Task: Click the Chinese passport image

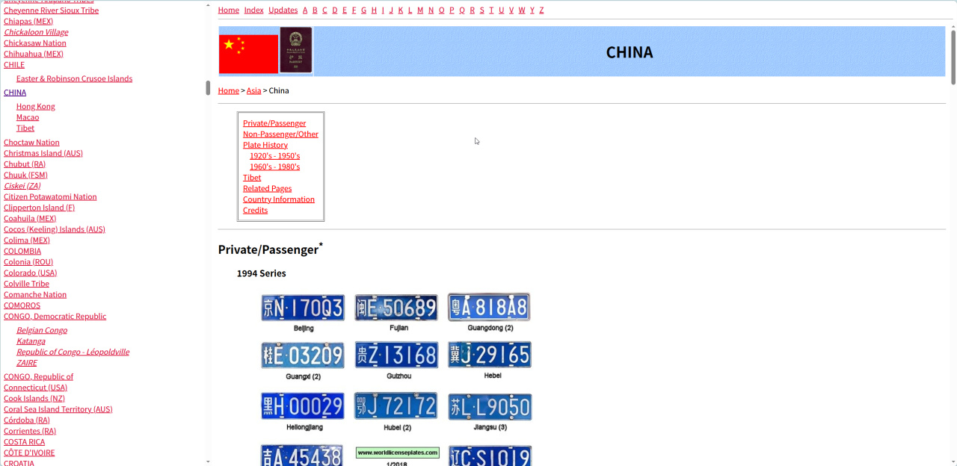Action: (296, 50)
